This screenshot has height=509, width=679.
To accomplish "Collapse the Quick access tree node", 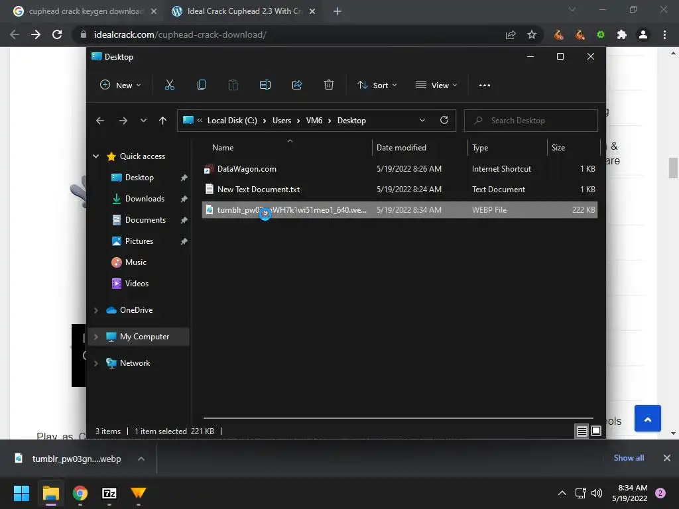I will [95, 156].
